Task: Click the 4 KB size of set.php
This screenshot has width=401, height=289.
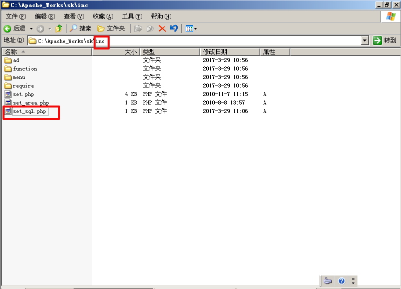Action: pos(131,94)
